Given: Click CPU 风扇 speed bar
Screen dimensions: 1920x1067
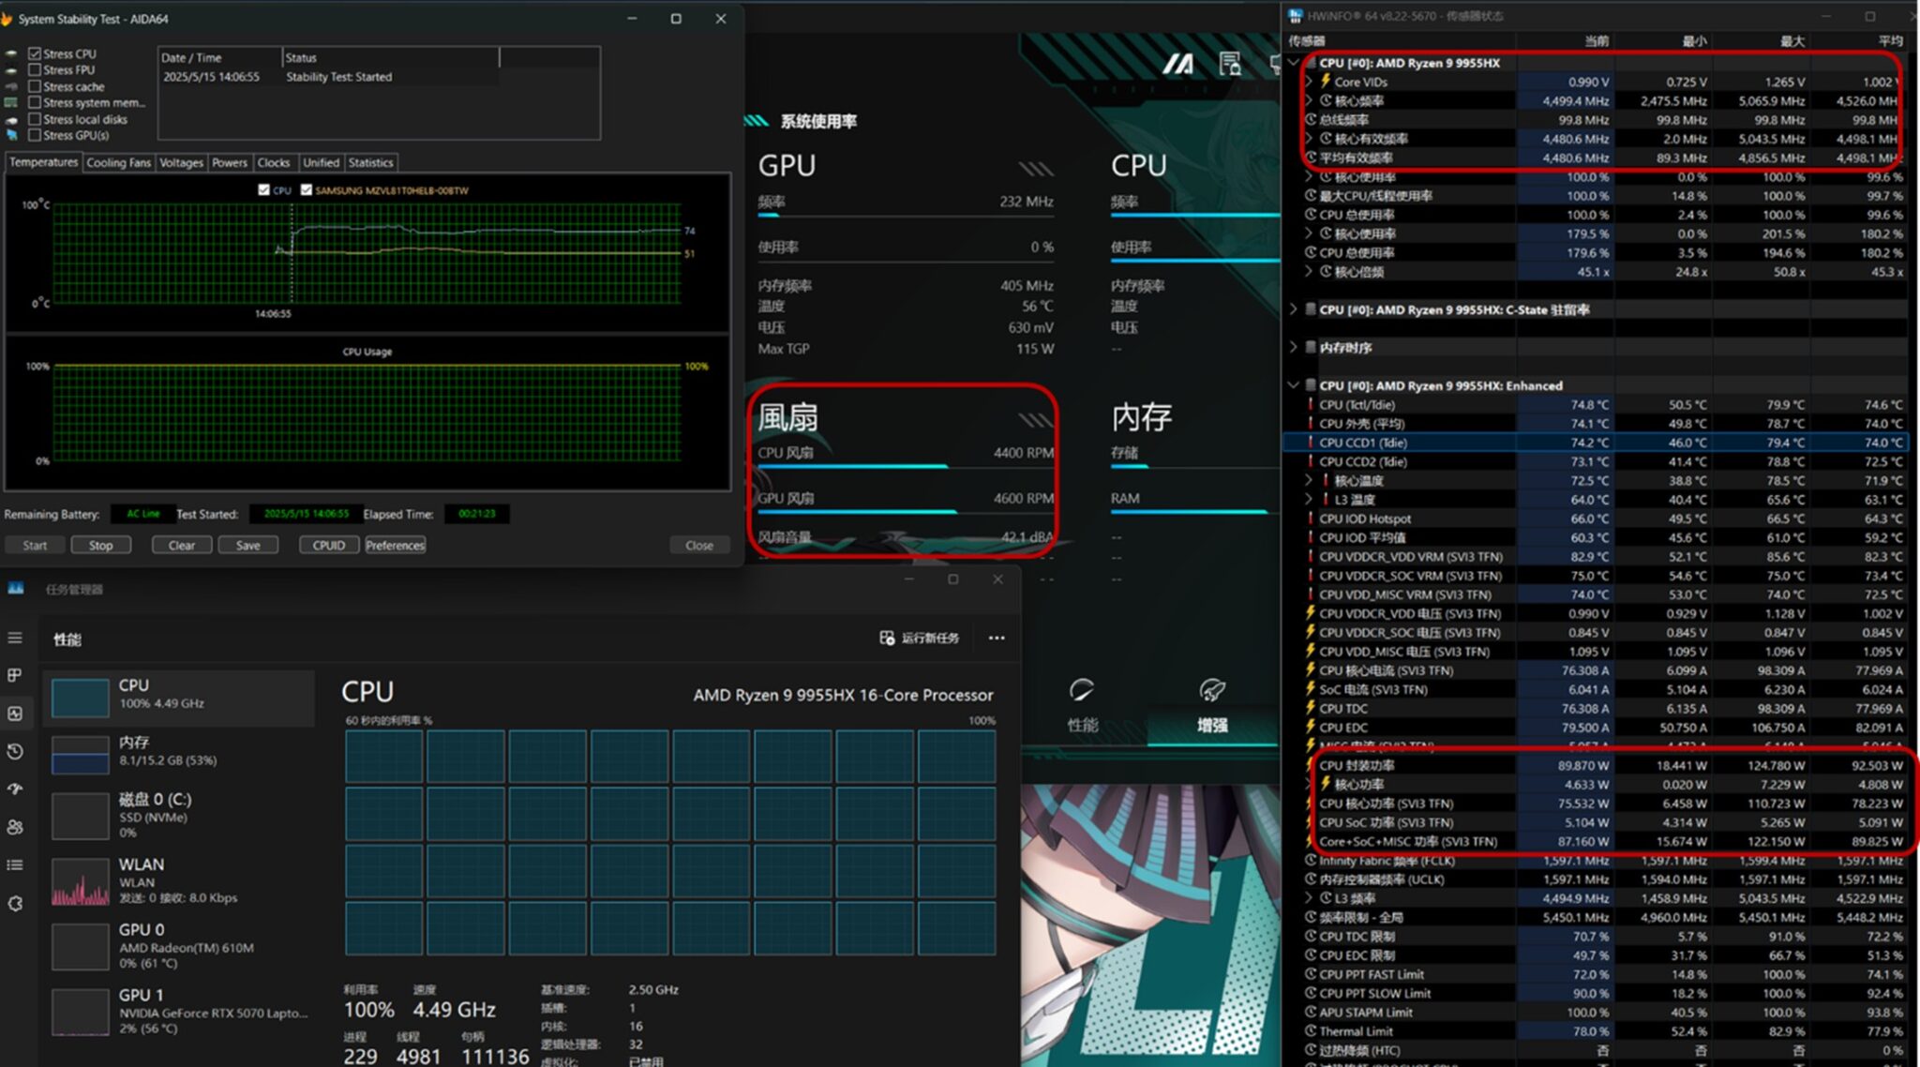Looking at the screenshot, I should (906, 466).
